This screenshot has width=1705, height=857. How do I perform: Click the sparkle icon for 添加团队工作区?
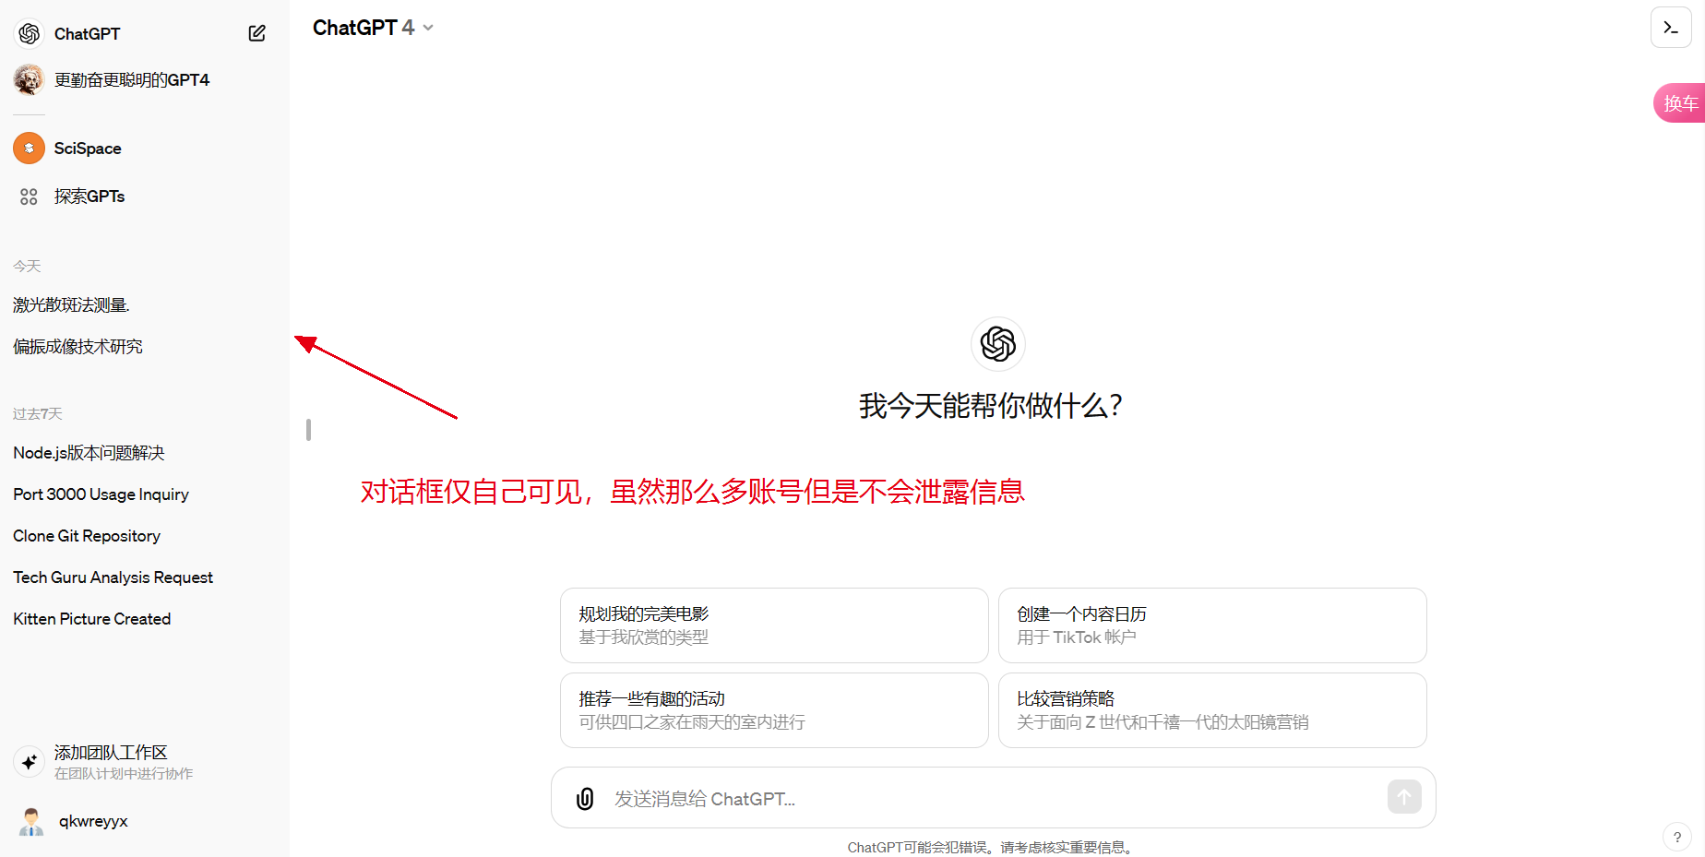(x=30, y=762)
